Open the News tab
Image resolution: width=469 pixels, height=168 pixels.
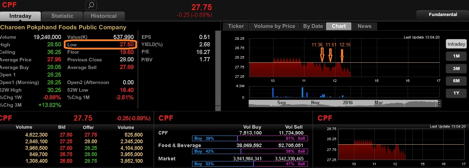click(x=364, y=26)
